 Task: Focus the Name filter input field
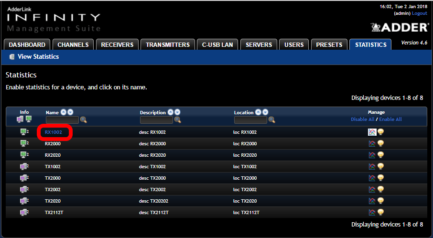pos(63,120)
